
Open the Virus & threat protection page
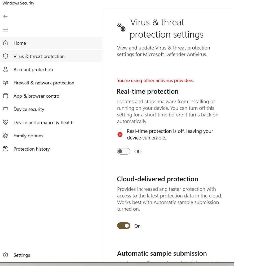(39, 56)
